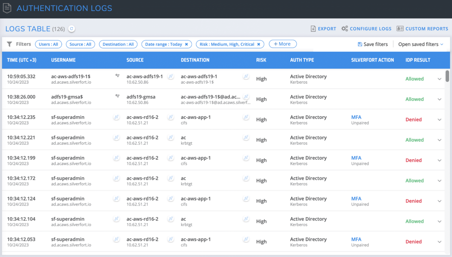Sort by AUTH TYPE column header
The image size is (452, 257).
click(302, 60)
